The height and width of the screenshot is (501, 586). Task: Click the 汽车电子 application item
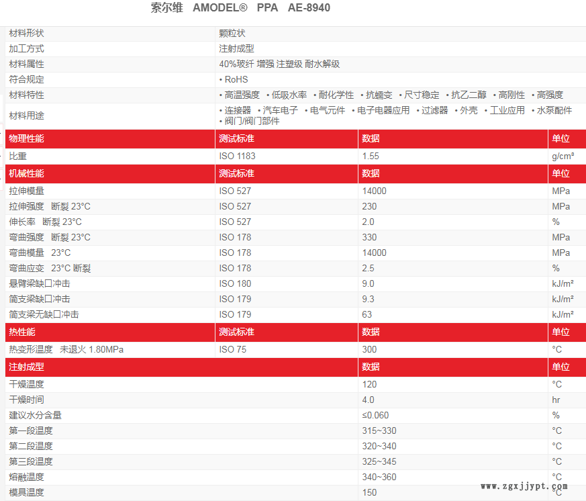(x=281, y=110)
